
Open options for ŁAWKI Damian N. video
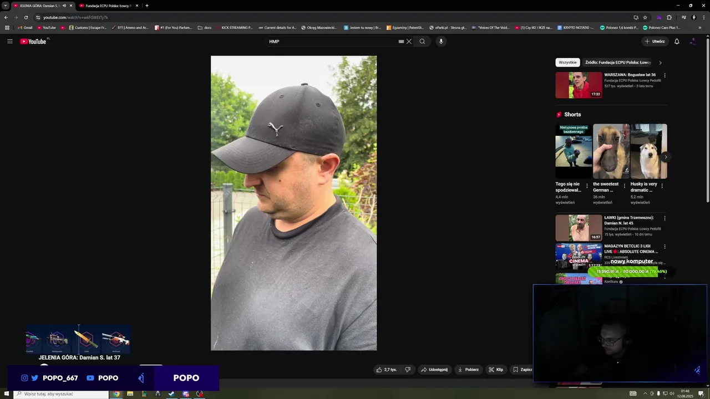point(665,218)
